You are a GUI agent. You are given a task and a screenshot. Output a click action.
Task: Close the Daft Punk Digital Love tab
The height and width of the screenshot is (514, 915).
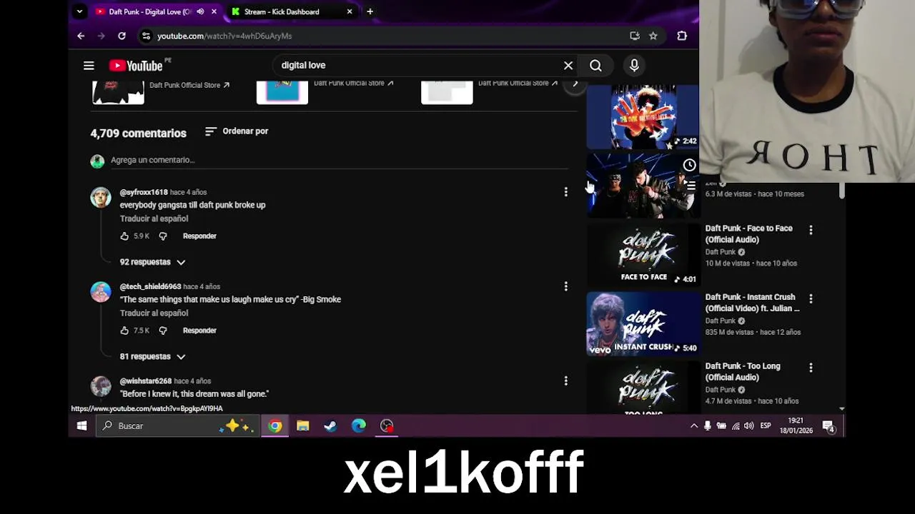[214, 11]
